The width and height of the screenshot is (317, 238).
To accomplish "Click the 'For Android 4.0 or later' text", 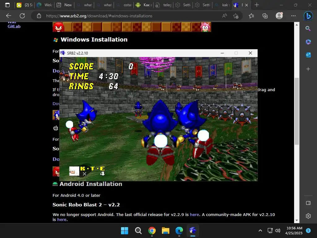I will point(76,196).
